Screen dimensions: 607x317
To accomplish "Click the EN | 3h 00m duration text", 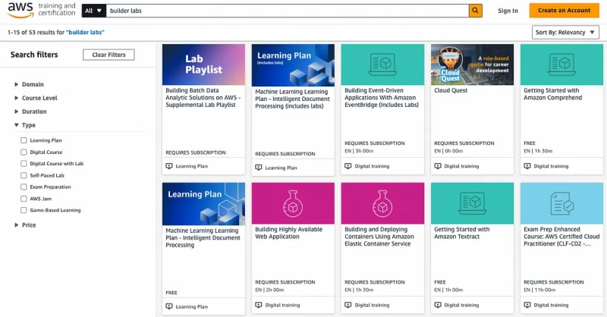I will point(359,151).
